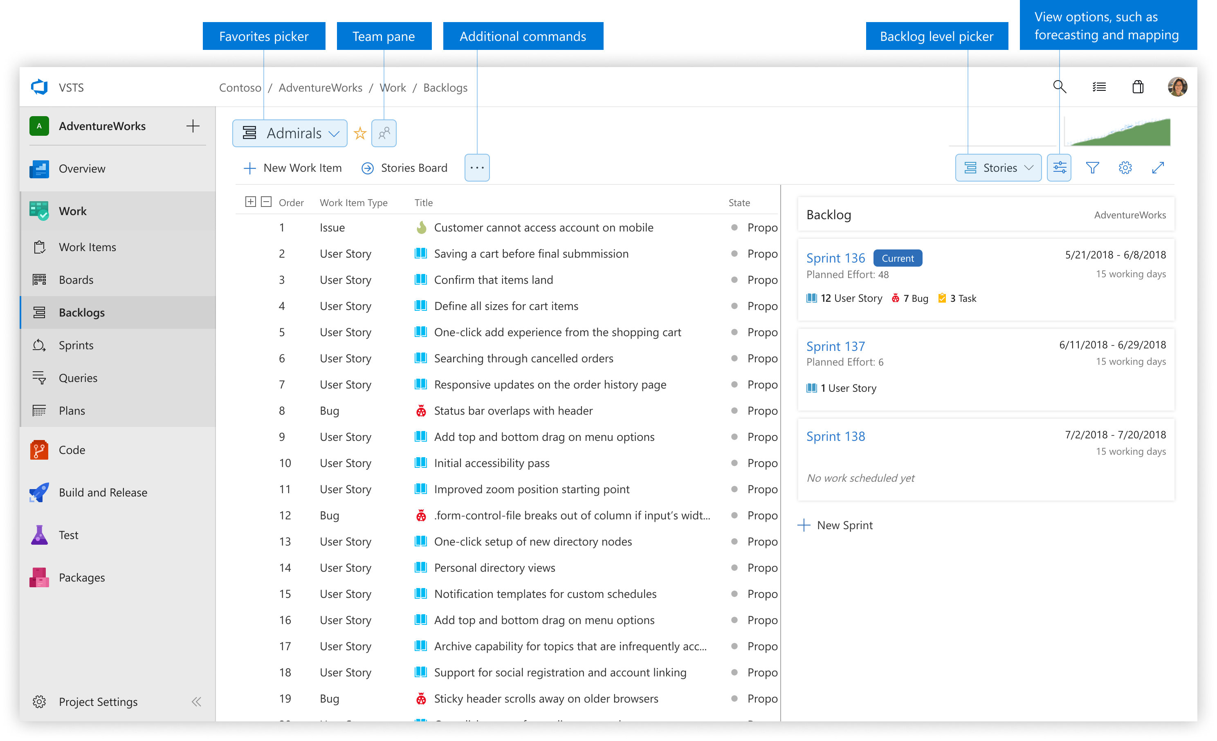Expand all backlog rows plus box

coord(250,202)
